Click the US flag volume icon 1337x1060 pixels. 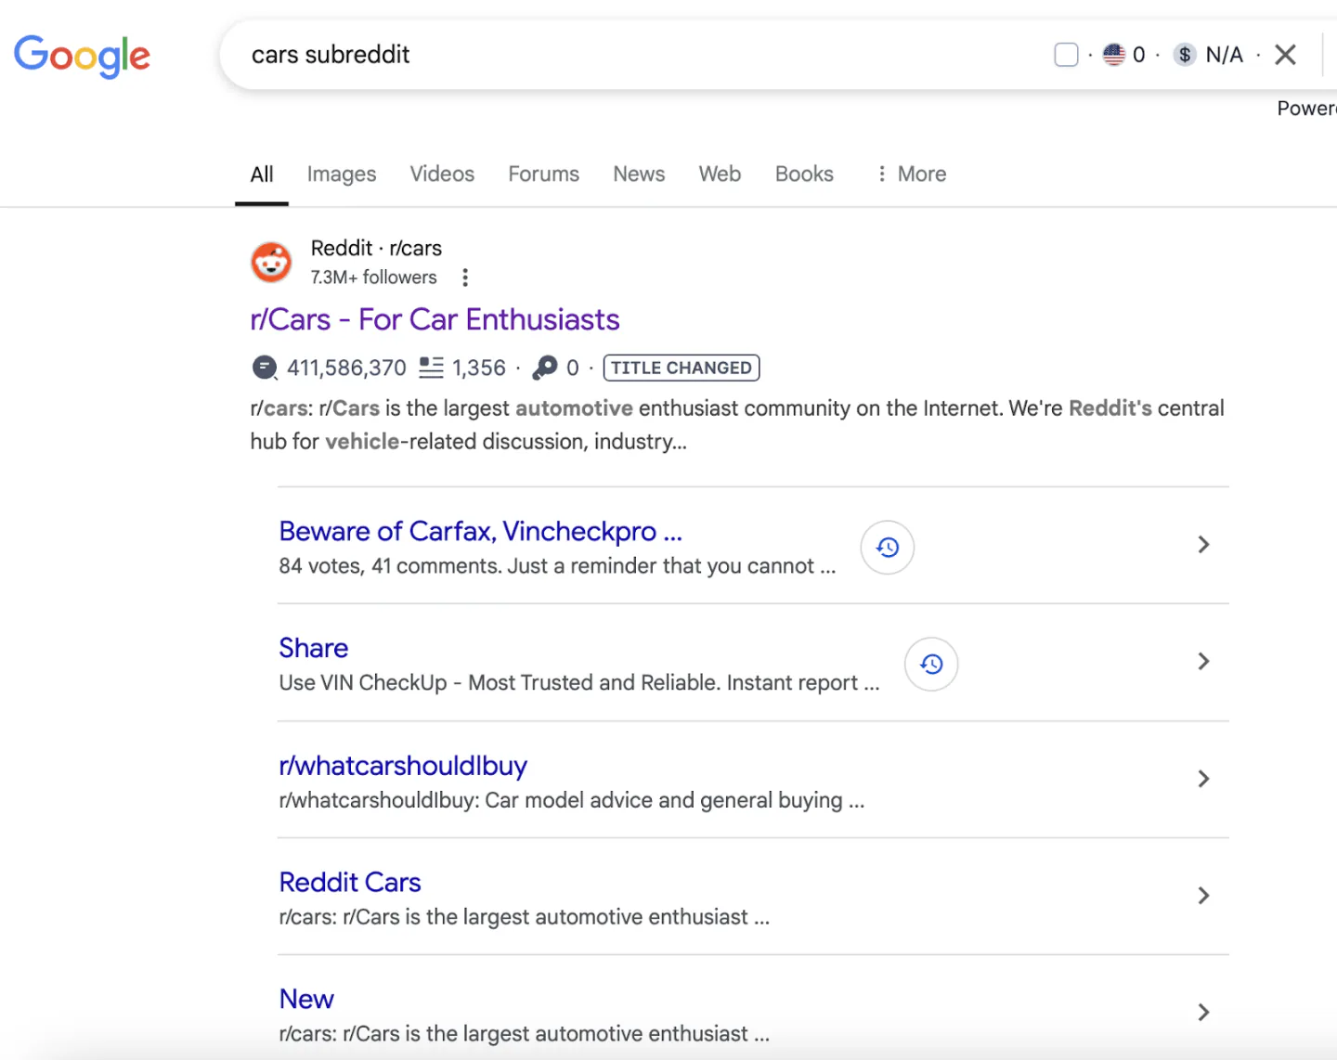(1113, 55)
